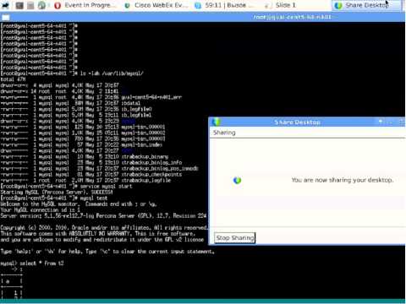Select the mysql-bin.000001 file row
The image size is (406, 304).
tap(83, 127)
